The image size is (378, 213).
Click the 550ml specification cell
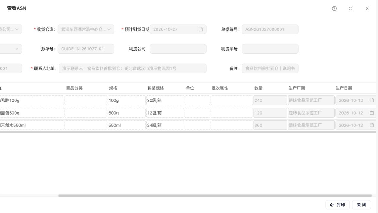click(126, 126)
